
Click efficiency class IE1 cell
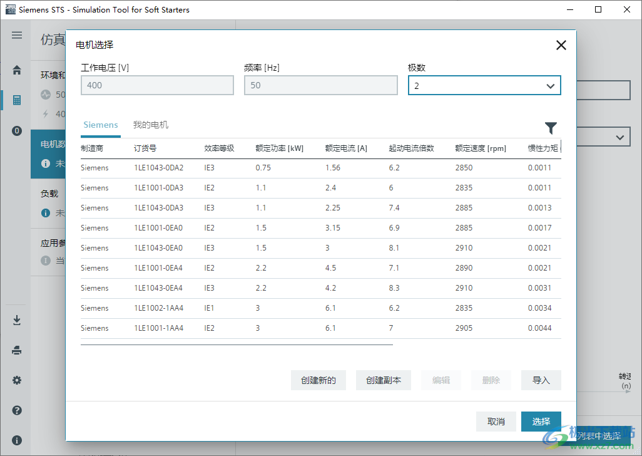click(x=209, y=308)
